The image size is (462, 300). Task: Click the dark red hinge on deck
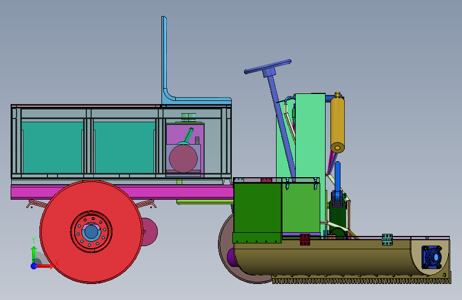coord(305,240)
